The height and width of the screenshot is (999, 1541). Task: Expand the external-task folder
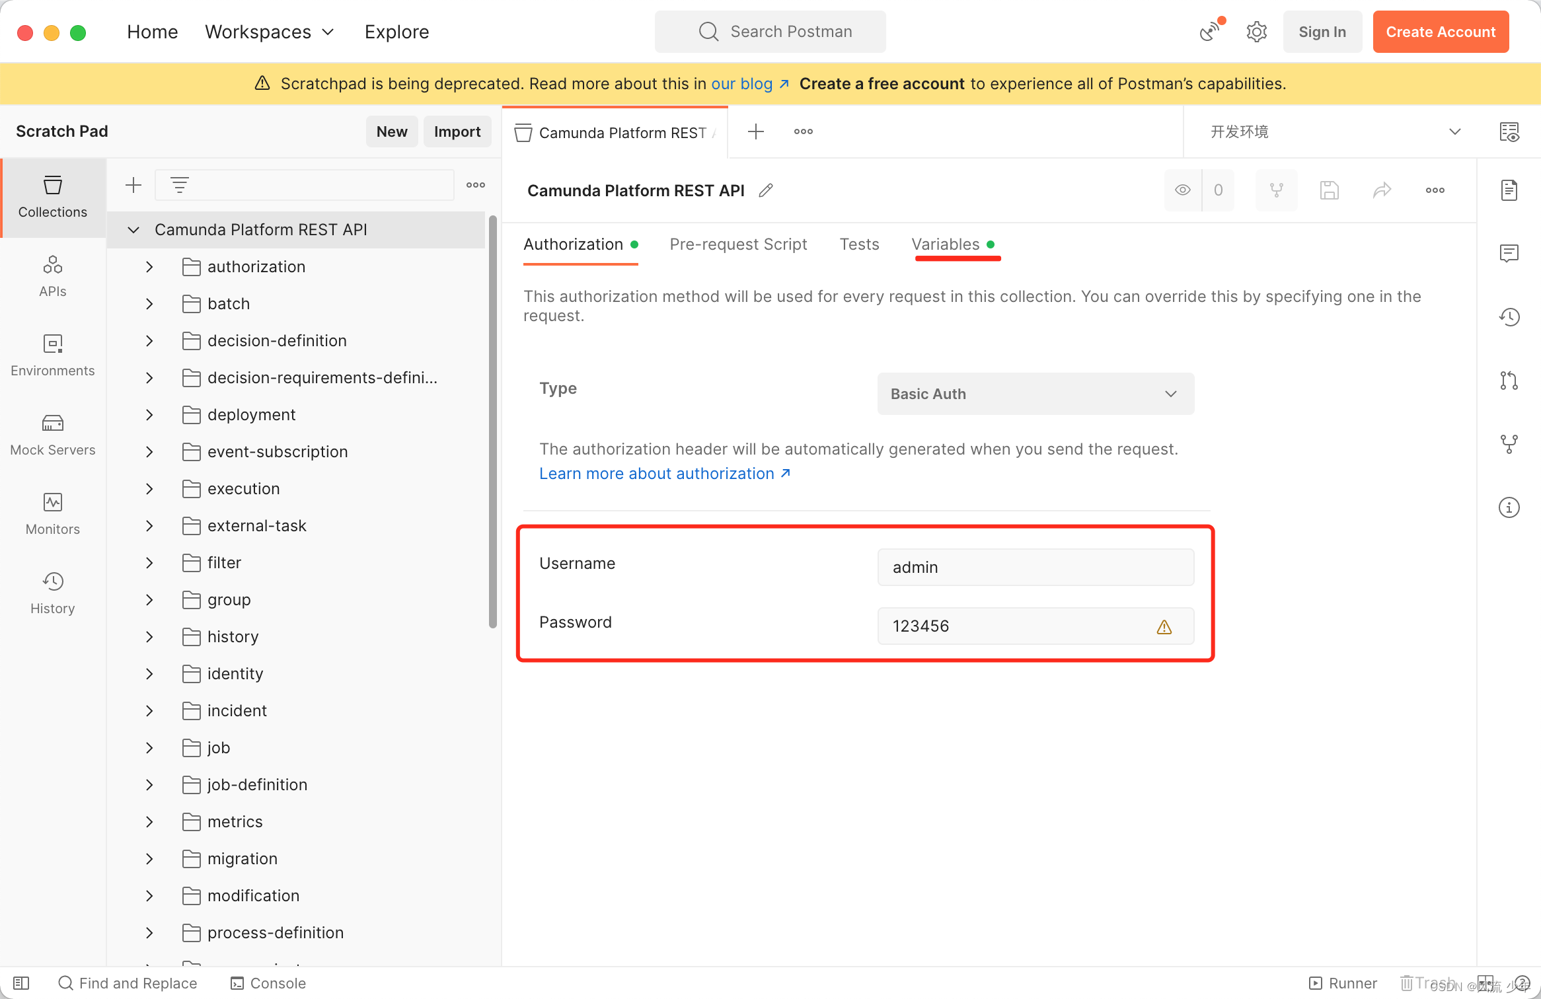point(149,526)
